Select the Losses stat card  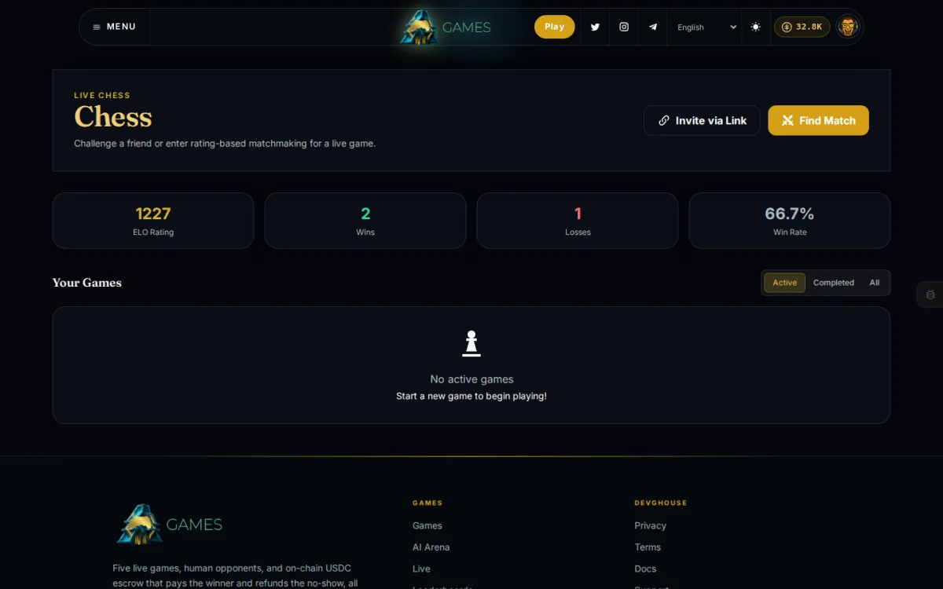(578, 221)
